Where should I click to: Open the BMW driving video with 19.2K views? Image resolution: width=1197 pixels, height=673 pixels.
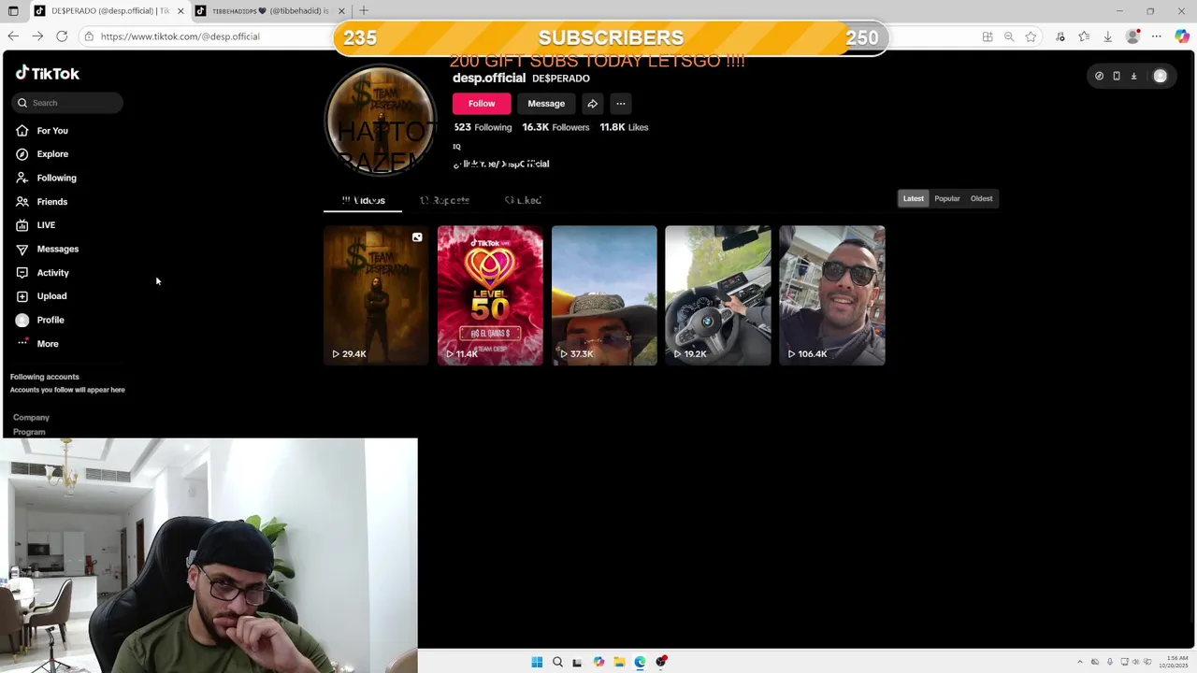718,295
